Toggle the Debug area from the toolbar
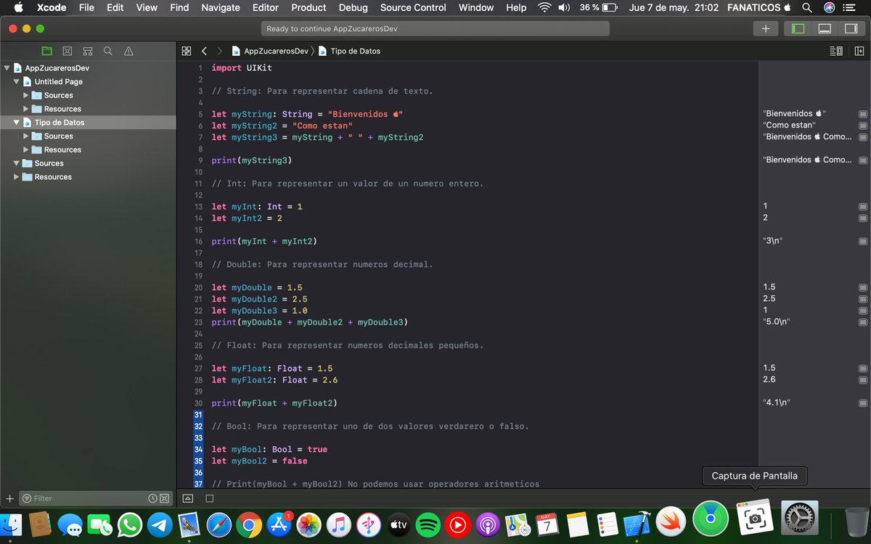Image resolution: width=871 pixels, height=544 pixels. coord(825,28)
